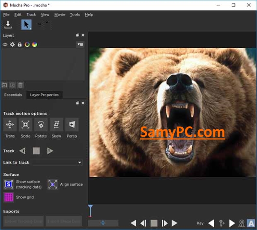Open the Help menu

pyautogui.click(x=89, y=15)
